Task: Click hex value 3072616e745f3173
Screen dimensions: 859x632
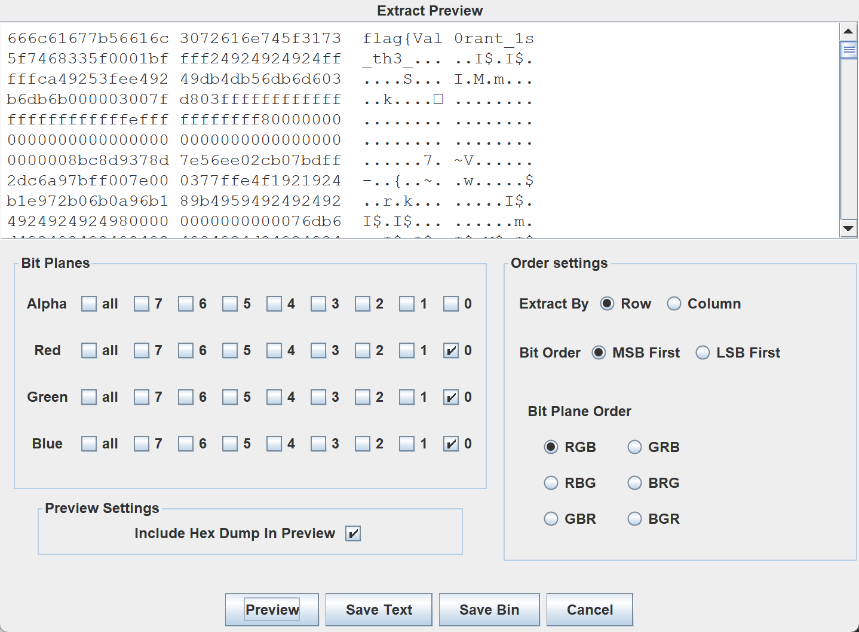Action: [260, 38]
